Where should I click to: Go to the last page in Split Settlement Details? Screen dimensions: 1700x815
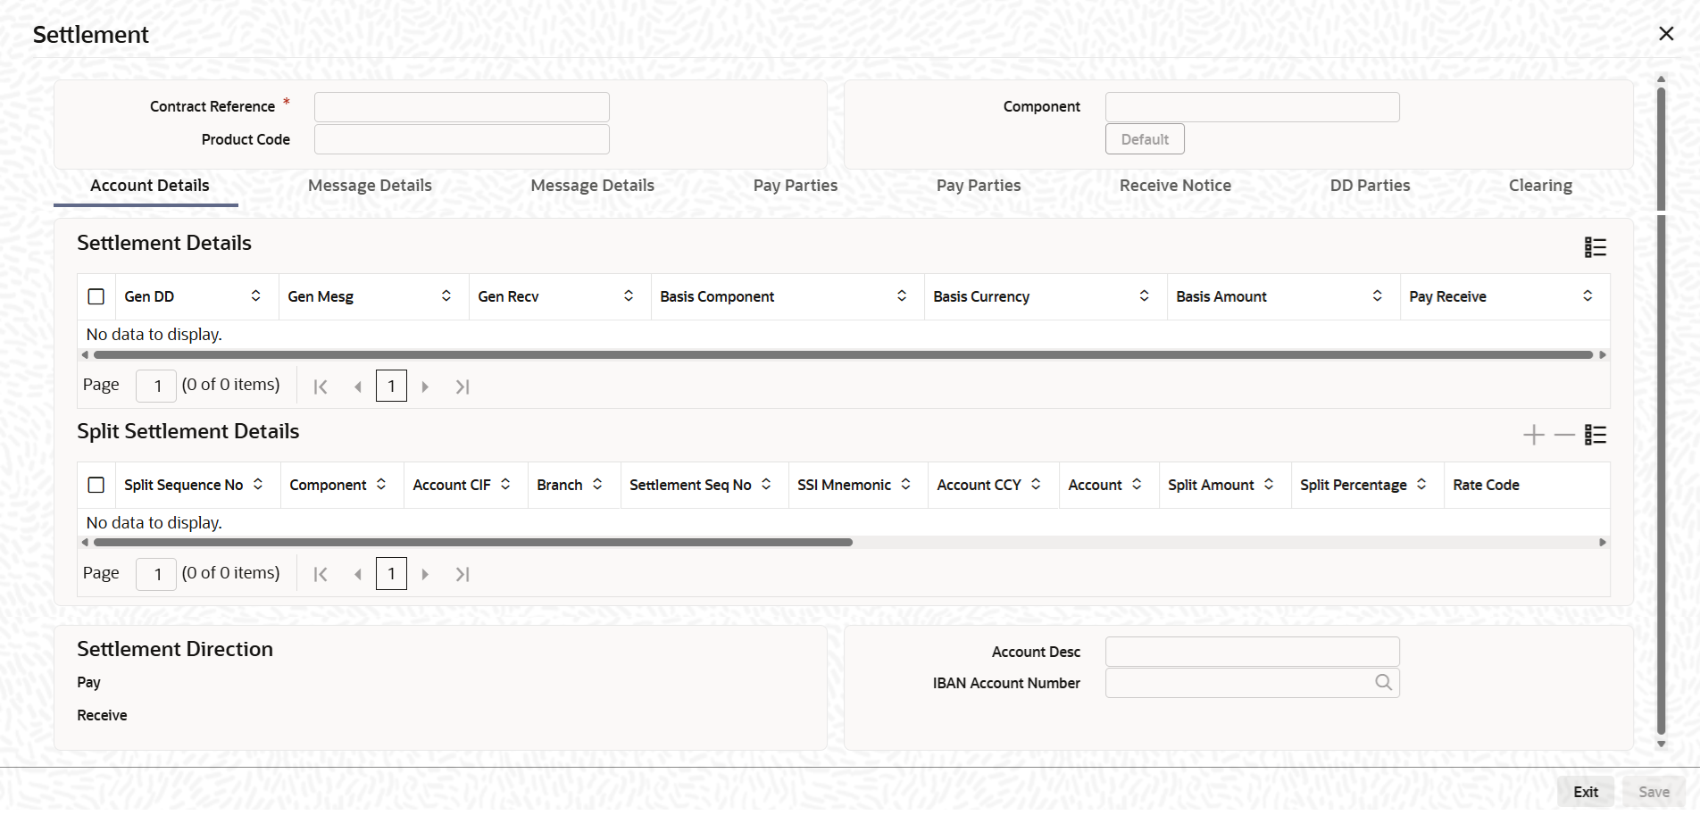coord(462,574)
